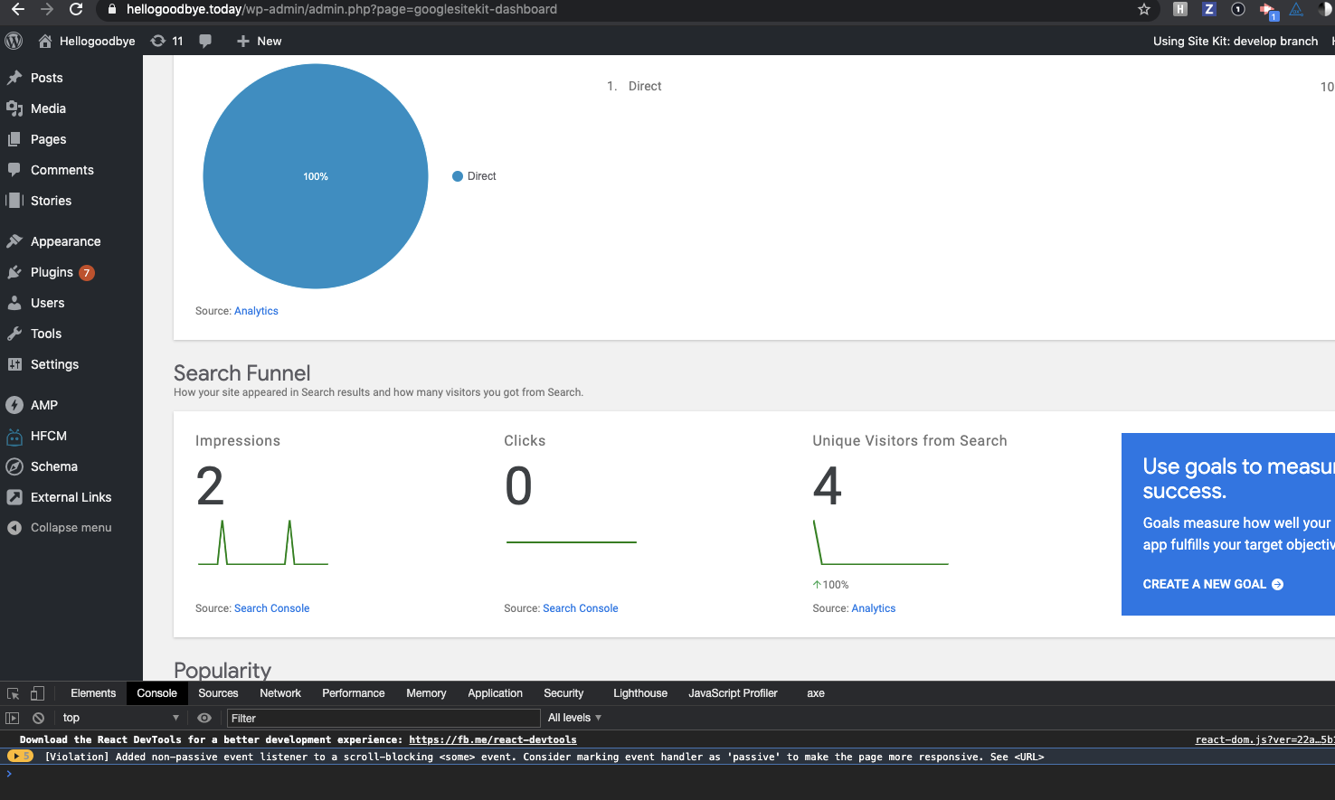The width and height of the screenshot is (1335, 800).
Task: Open the HFCM plugin sidebar icon
Action: pyautogui.click(x=15, y=436)
